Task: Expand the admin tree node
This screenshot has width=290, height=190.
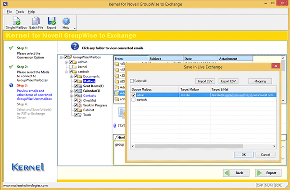Action: coord(66,62)
